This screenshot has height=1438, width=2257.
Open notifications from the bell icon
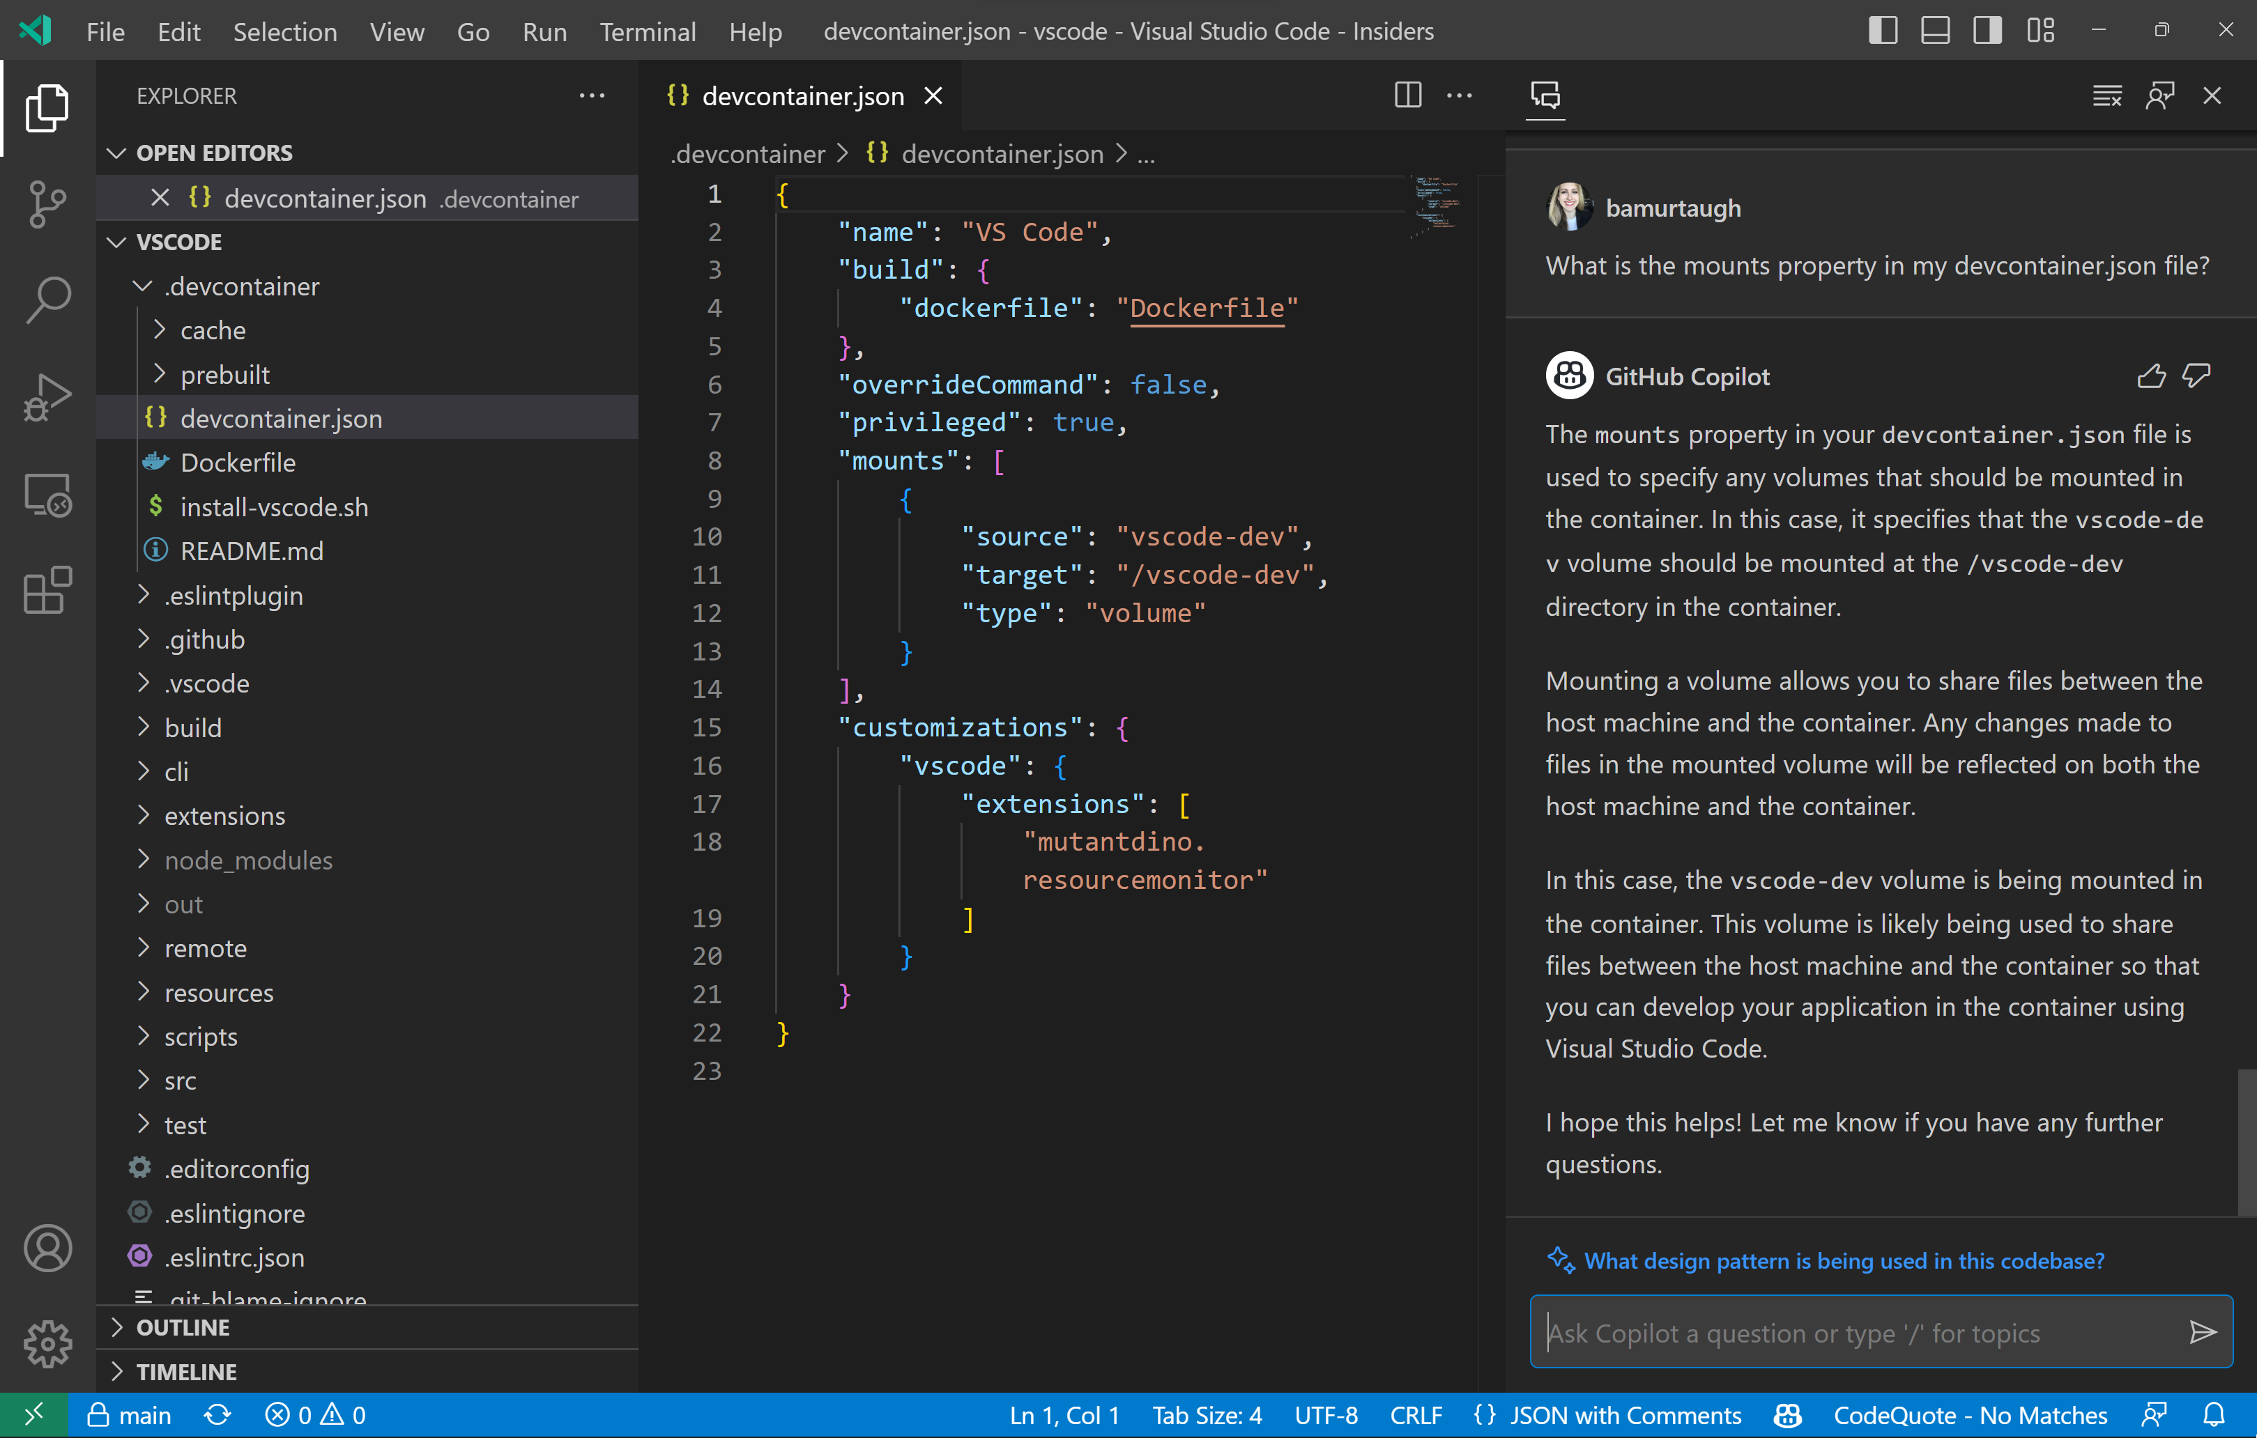2214,1414
